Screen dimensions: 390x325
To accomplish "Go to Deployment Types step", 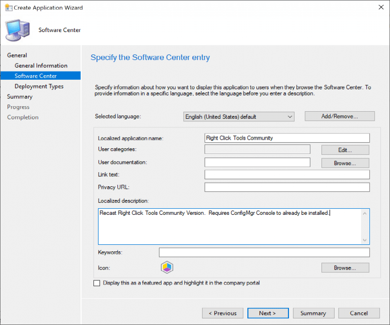I will tap(39, 86).
